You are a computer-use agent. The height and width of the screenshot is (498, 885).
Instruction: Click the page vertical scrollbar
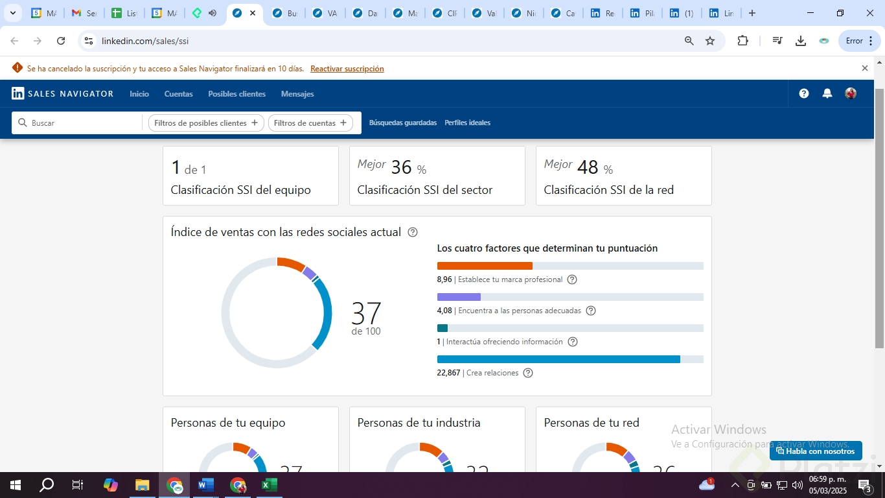(879, 217)
